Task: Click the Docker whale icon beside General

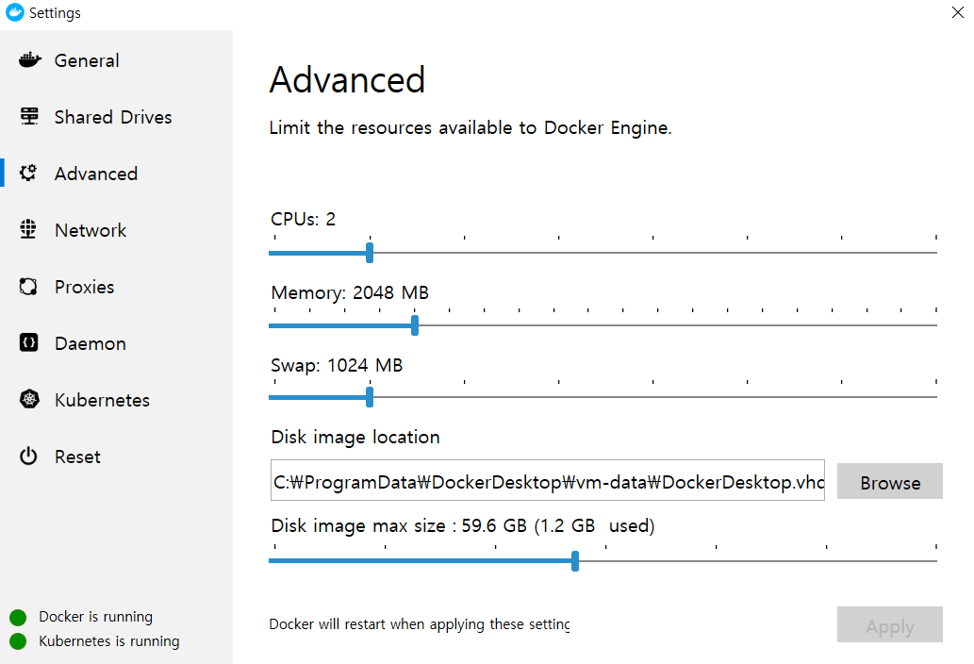Action: [x=29, y=60]
